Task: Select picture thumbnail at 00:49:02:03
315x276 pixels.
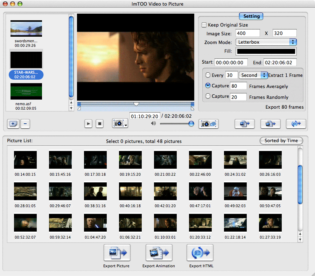Action: 236,191
